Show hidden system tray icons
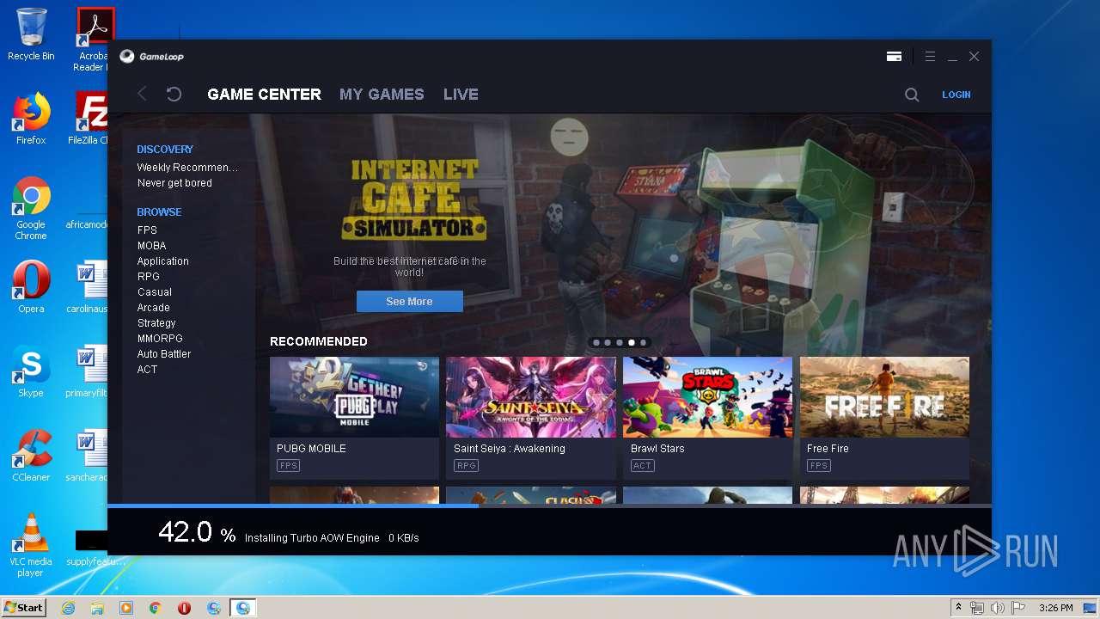This screenshot has width=1100, height=619. (958, 608)
